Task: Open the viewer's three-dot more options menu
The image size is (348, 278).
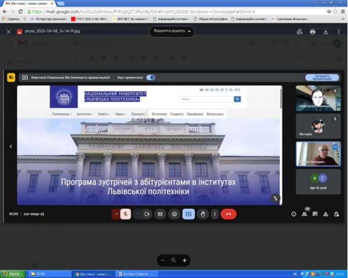Action: tap(339, 32)
